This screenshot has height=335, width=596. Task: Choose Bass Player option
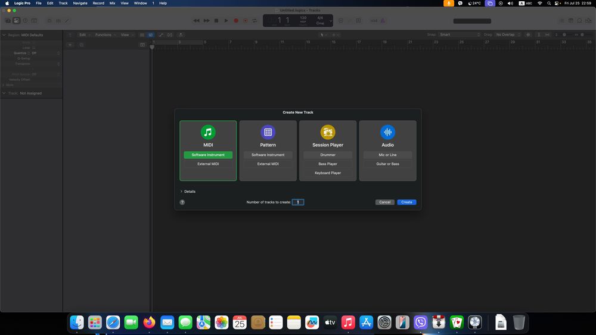[328, 164]
